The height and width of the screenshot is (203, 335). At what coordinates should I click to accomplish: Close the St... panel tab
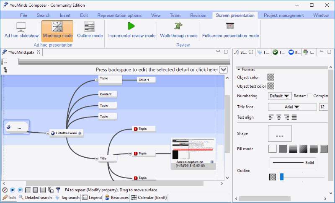(x=251, y=52)
